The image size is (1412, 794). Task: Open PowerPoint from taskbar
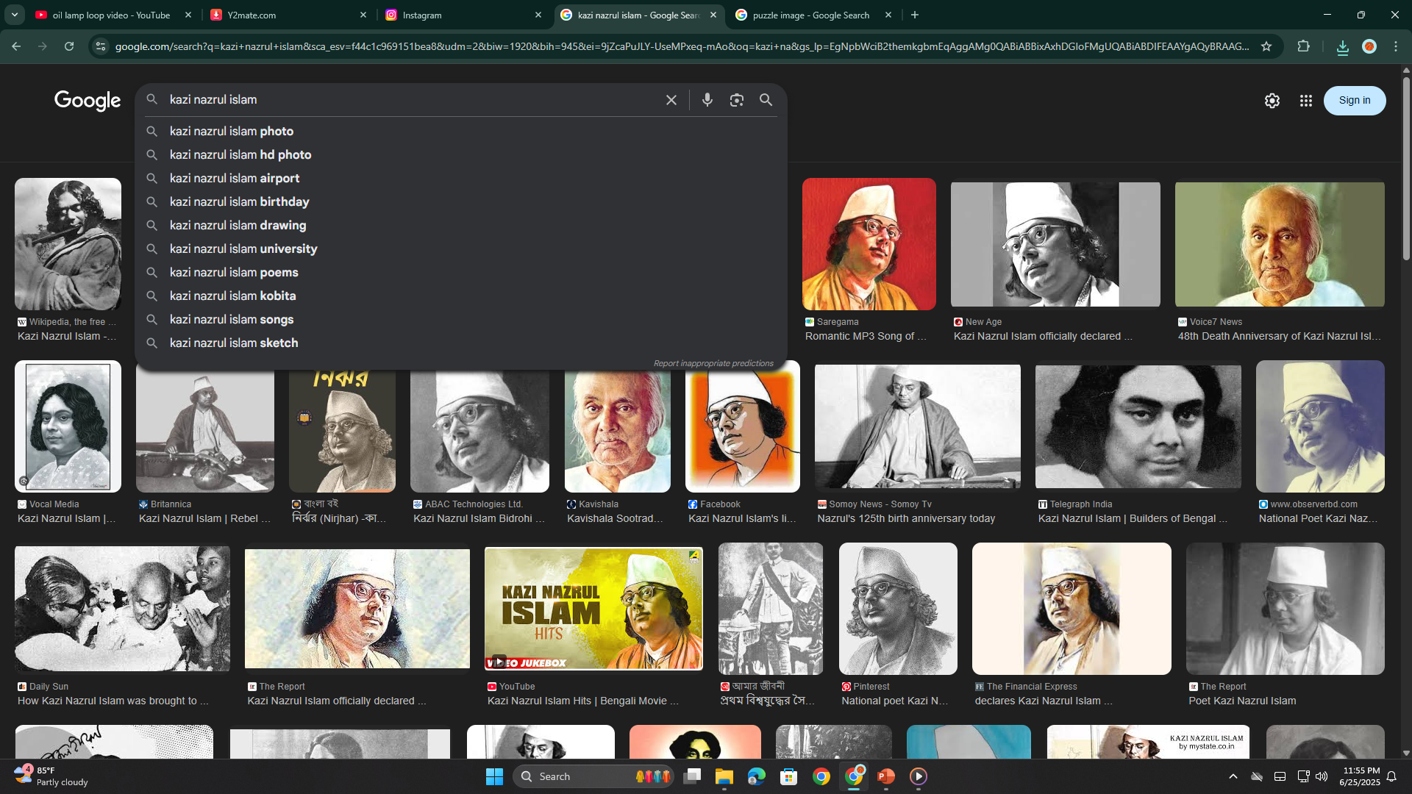tap(885, 776)
